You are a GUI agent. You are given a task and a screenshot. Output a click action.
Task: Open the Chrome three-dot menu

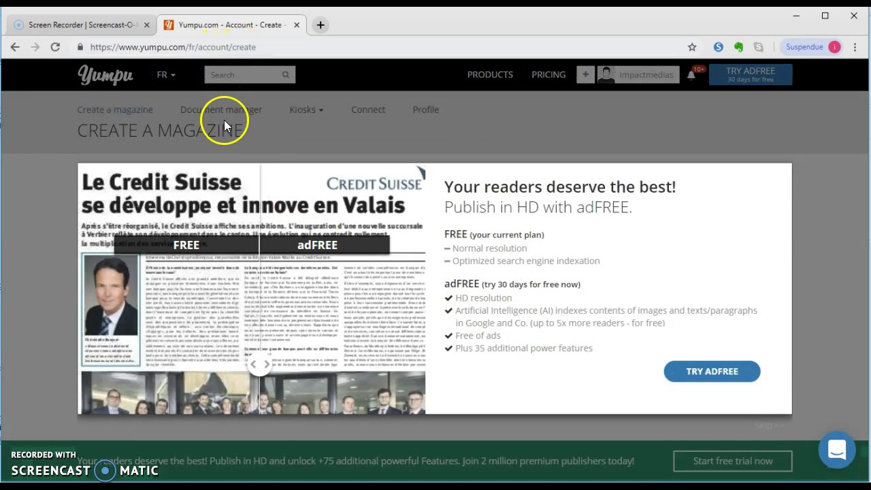pyautogui.click(x=855, y=47)
